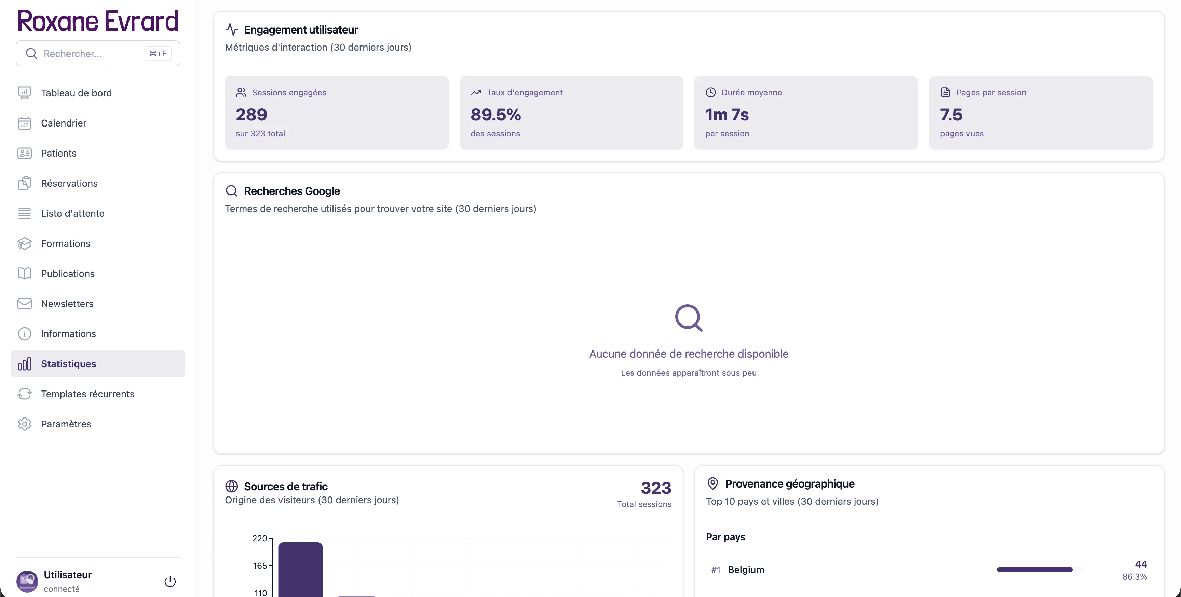Viewport: 1181px width, 597px height.
Task: Click the Newsletters envelope icon
Action: pos(25,303)
